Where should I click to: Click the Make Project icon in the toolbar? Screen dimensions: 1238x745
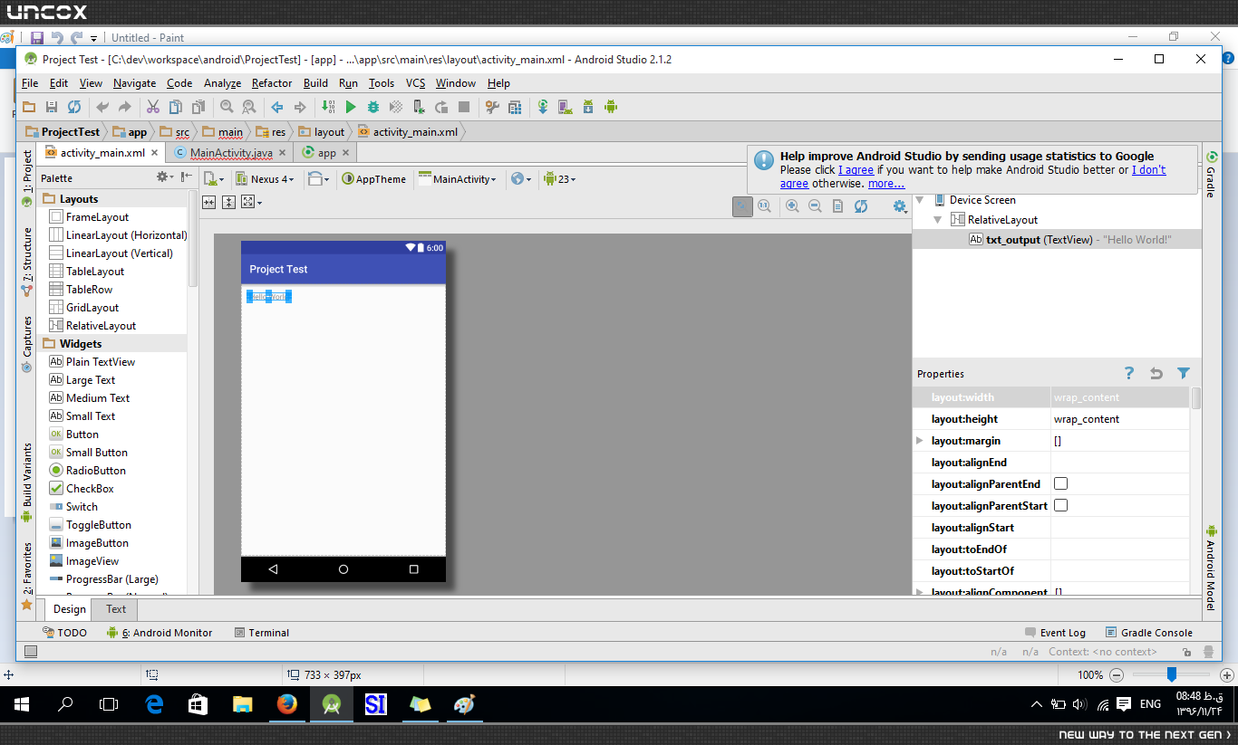click(328, 107)
